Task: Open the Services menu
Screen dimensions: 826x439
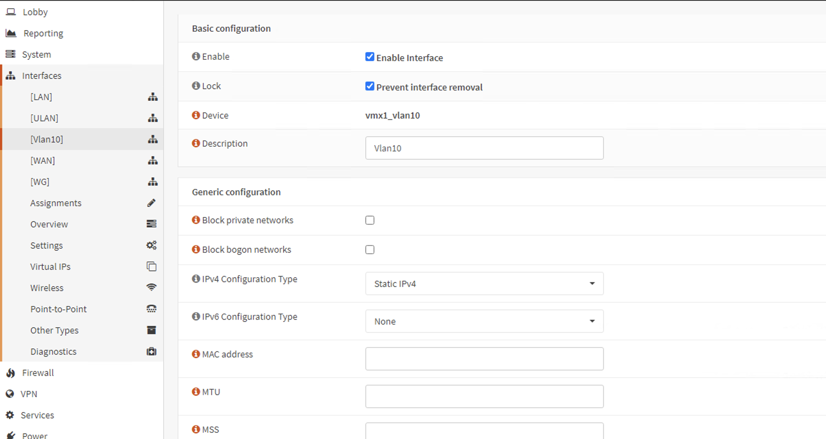Action: [37, 415]
